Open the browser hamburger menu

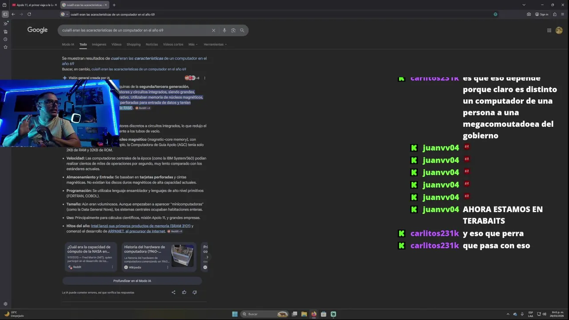(x=563, y=14)
